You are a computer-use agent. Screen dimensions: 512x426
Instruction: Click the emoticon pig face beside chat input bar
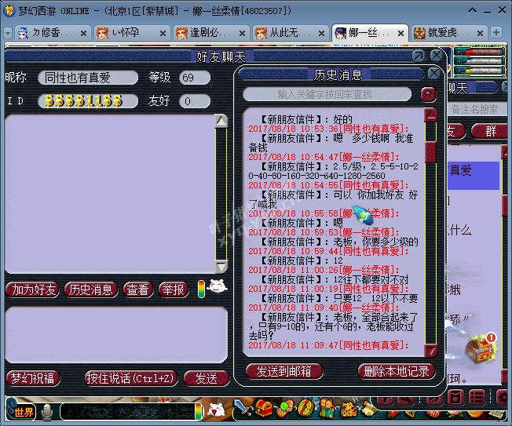(x=216, y=410)
